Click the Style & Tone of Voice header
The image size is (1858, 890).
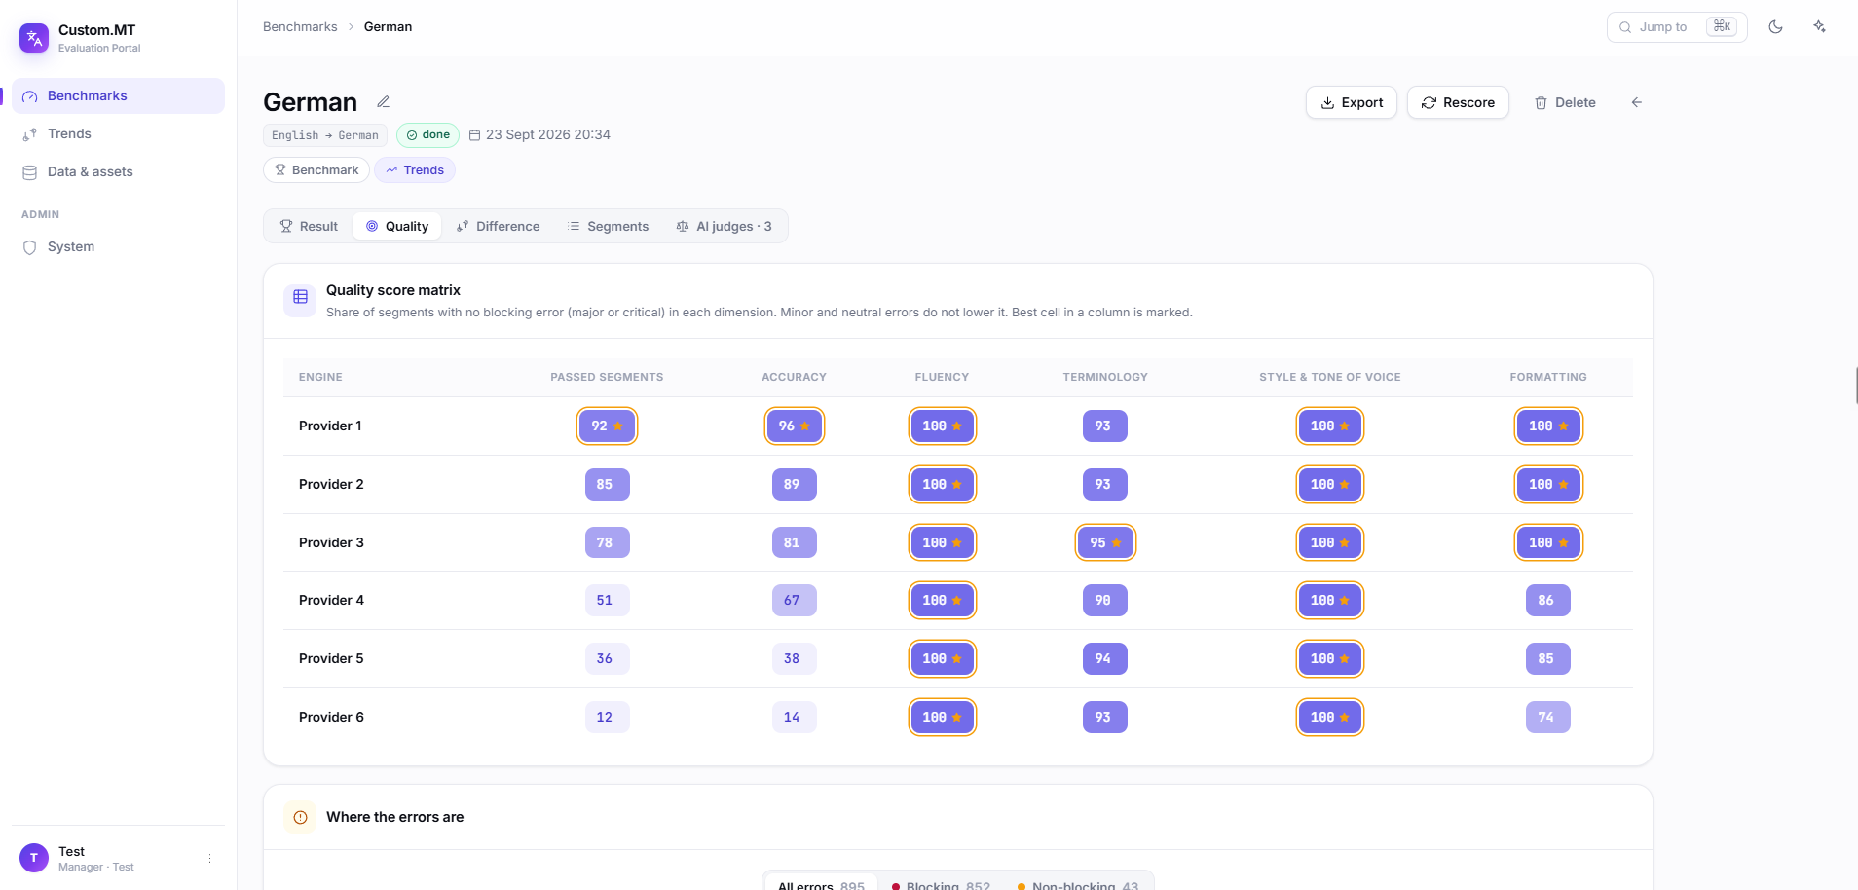click(1329, 377)
